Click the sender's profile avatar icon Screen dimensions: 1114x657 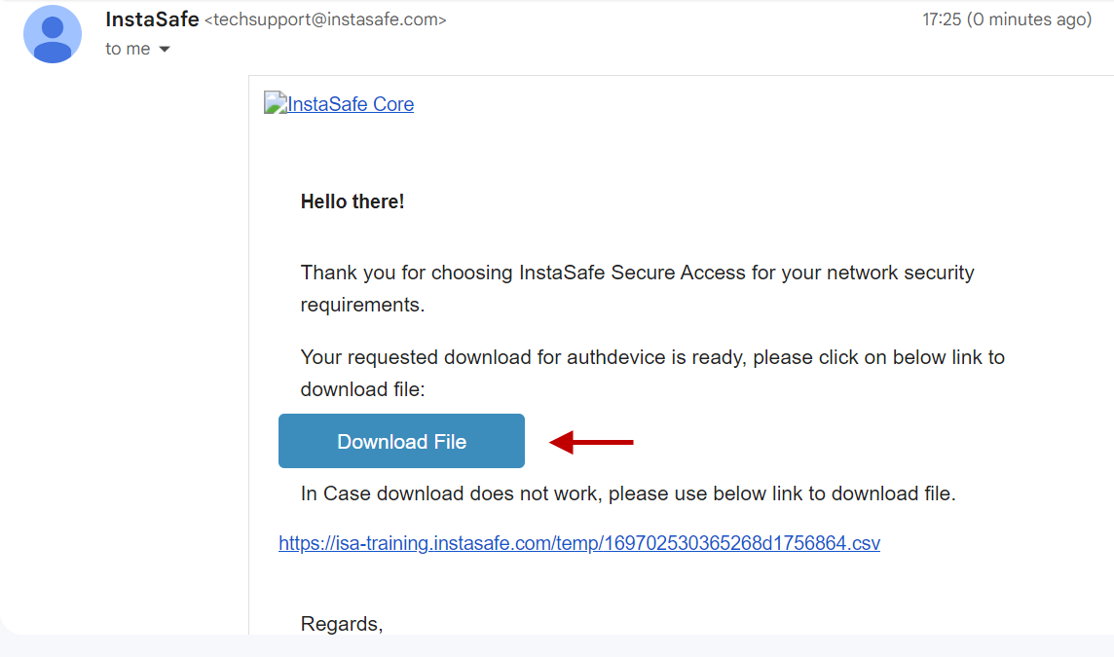pos(53,34)
